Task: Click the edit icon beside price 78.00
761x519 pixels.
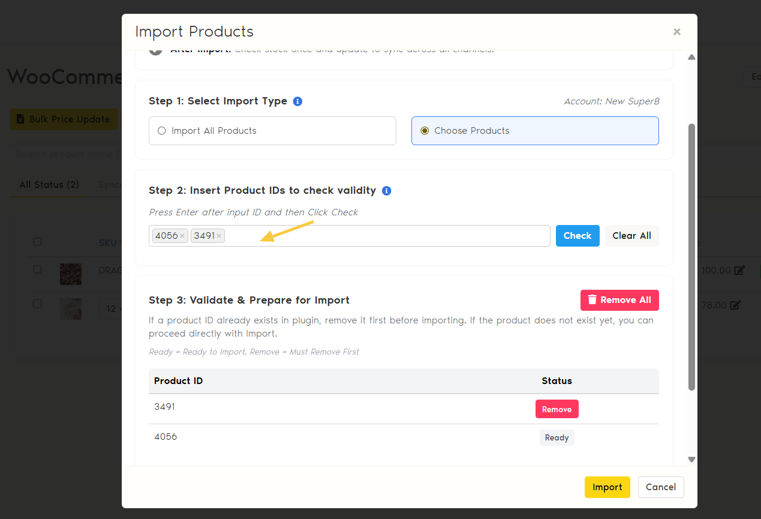Action: (736, 305)
